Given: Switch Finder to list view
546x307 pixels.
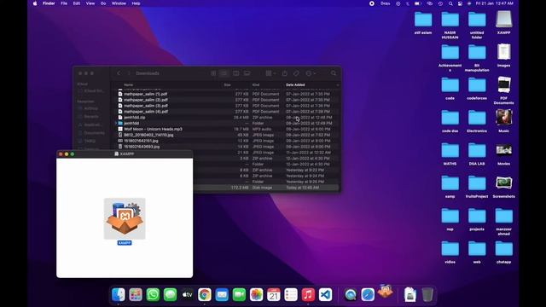Looking at the screenshot, I should (x=224, y=73).
